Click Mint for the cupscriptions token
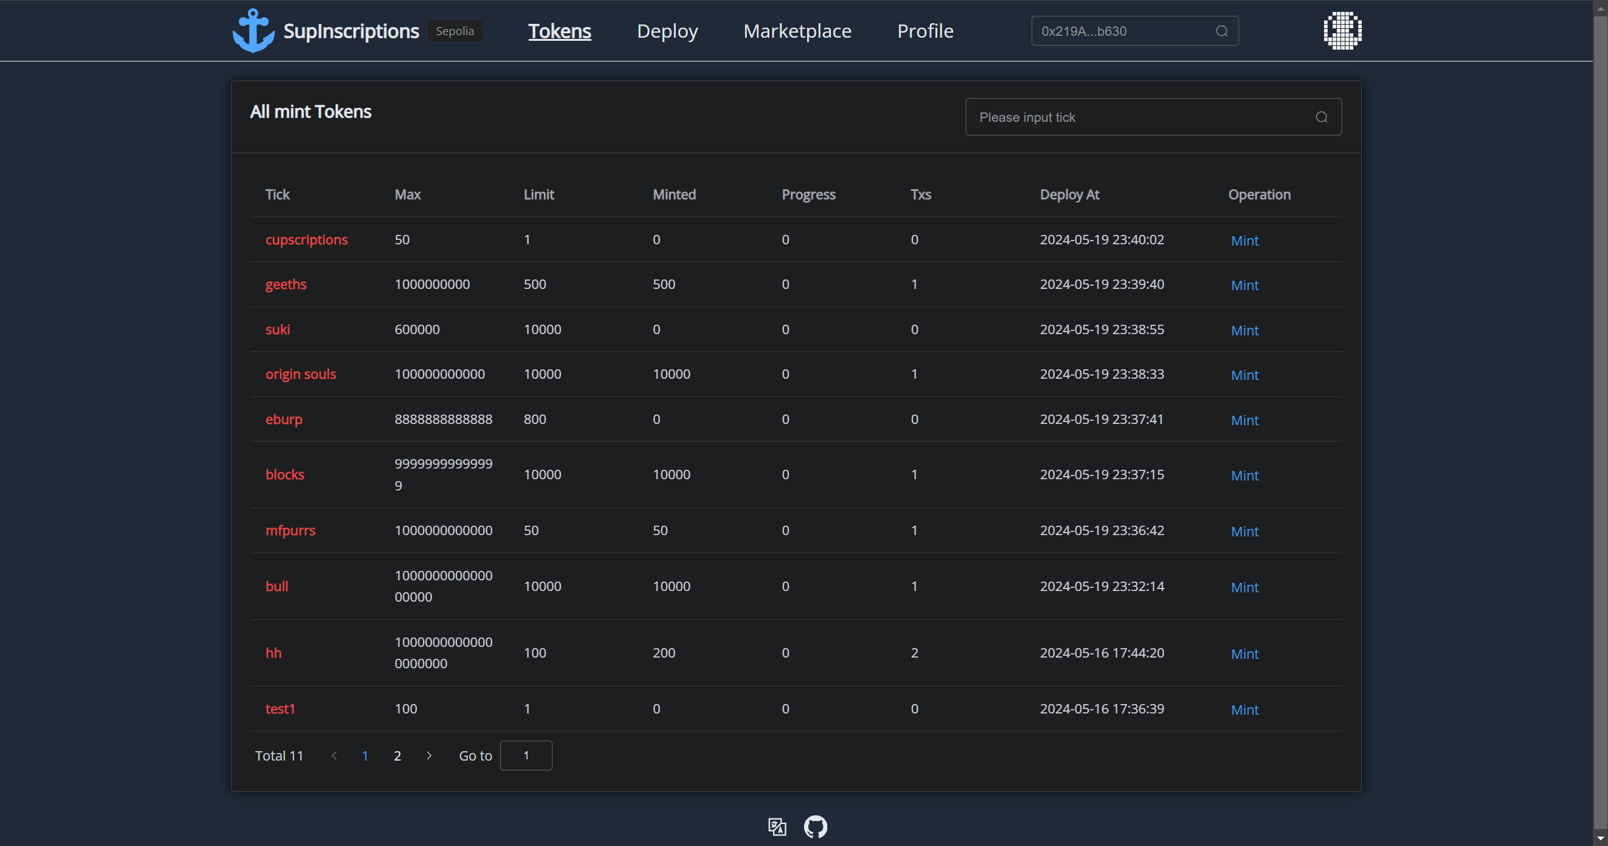 (x=1244, y=241)
